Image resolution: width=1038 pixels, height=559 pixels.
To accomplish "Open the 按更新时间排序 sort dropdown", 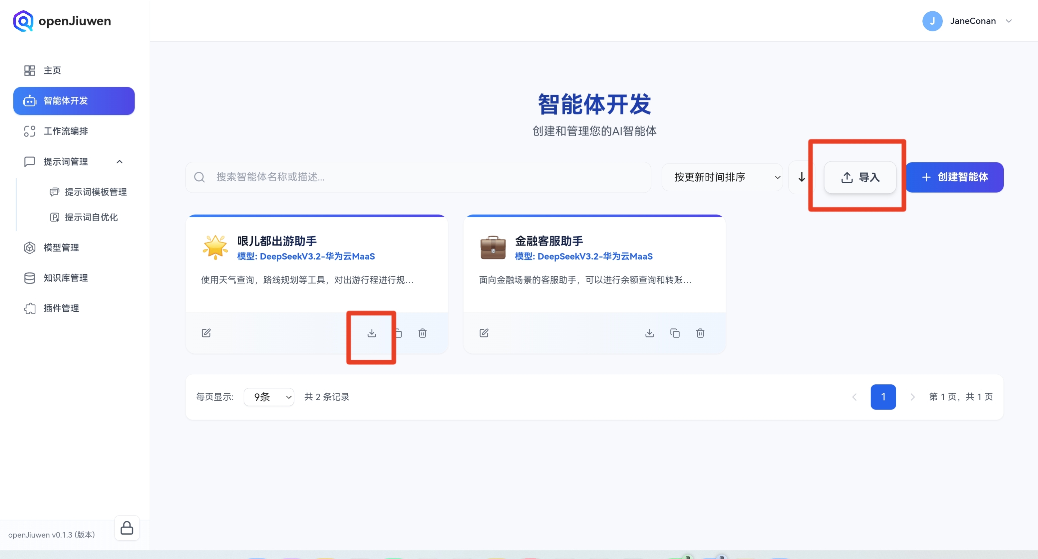I will pos(722,177).
